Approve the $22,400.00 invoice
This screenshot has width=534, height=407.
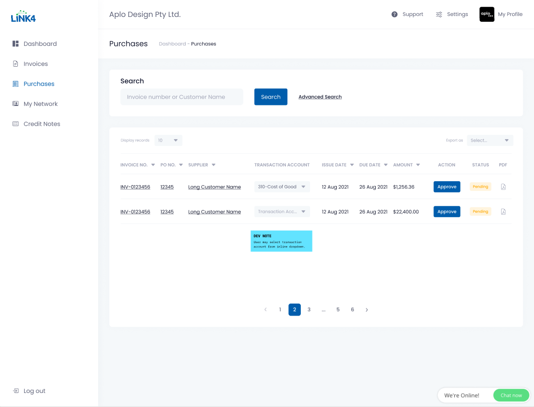446,212
